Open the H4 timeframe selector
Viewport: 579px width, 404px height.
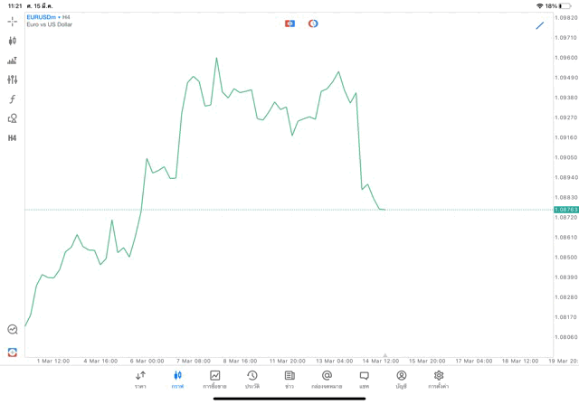point(12,138)
